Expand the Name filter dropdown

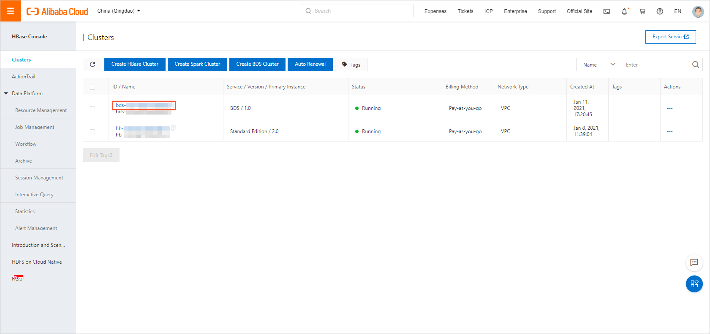point(597,64)
